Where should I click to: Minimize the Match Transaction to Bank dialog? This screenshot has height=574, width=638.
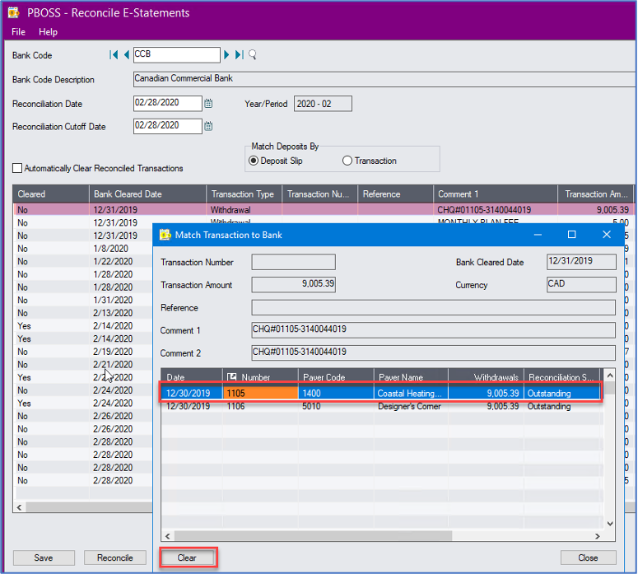(x=538, y=235)
